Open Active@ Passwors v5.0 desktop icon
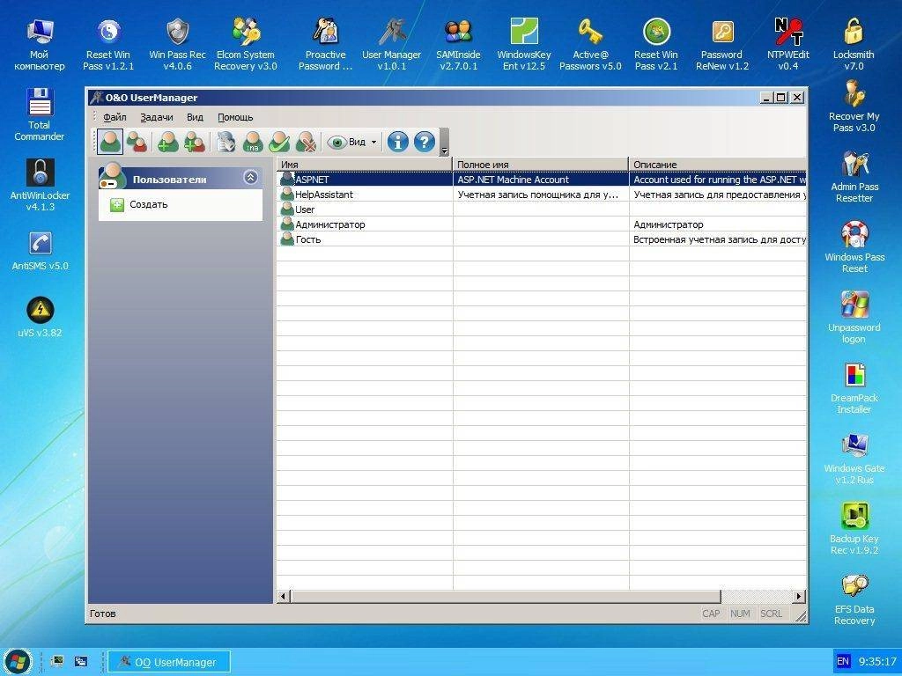The width and height of the screenshot is (902, 676). [x=590, y=44]
